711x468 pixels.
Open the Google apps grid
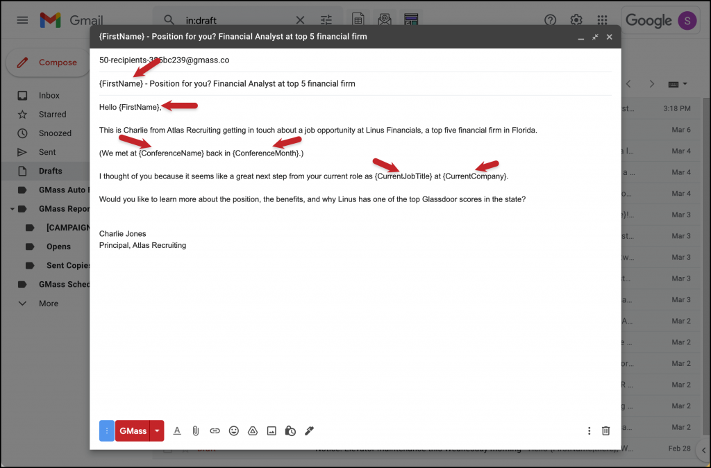tap(601, 20)
